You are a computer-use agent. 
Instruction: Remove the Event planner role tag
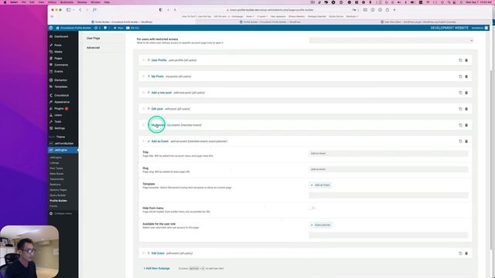coord(312,225)
